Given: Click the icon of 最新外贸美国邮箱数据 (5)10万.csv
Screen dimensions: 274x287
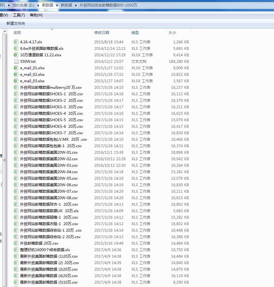Looking at the screenshot, I should 16,282.
